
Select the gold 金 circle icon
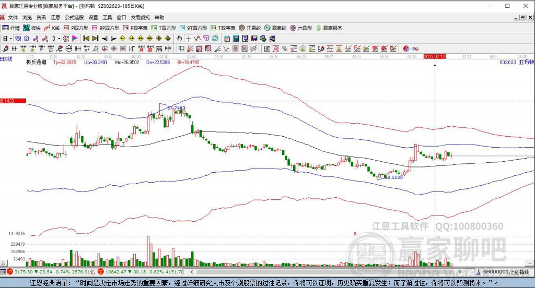(x=303, y=49)
